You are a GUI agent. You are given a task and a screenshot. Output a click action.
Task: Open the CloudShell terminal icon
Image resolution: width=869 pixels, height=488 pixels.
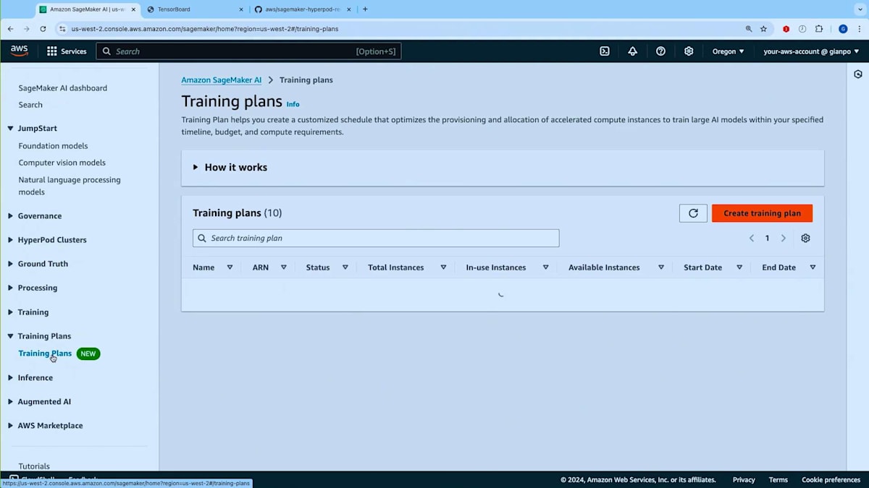click(605, 51)
